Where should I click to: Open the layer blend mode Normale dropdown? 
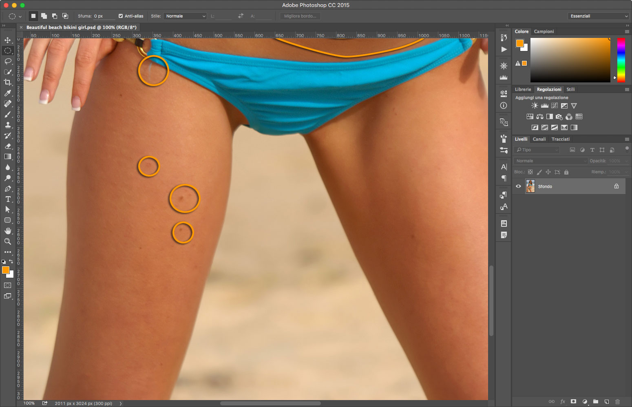[550, 161]
